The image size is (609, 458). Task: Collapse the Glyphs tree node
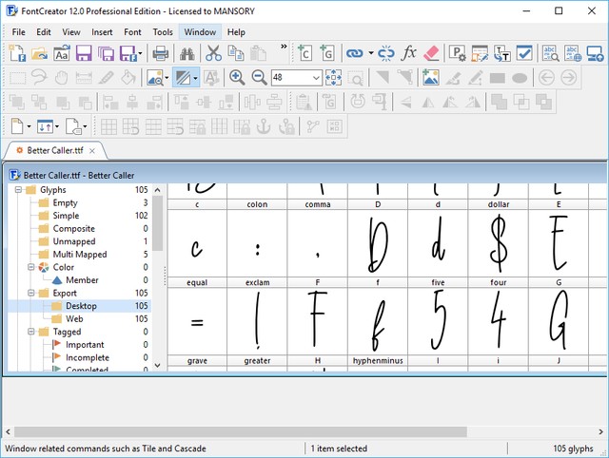(x=18, y=190)
